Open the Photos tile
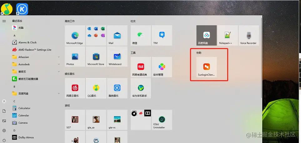This screenshot has width=301, height=143. click(75, 57)
